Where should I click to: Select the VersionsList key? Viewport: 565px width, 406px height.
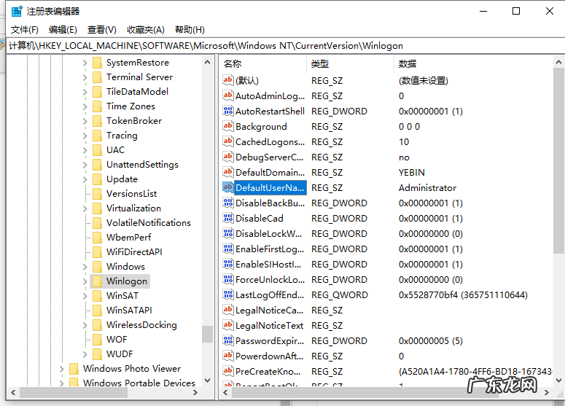pos(131,194)
